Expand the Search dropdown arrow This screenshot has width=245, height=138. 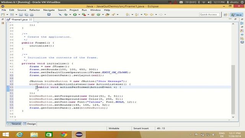coord(118,15)
